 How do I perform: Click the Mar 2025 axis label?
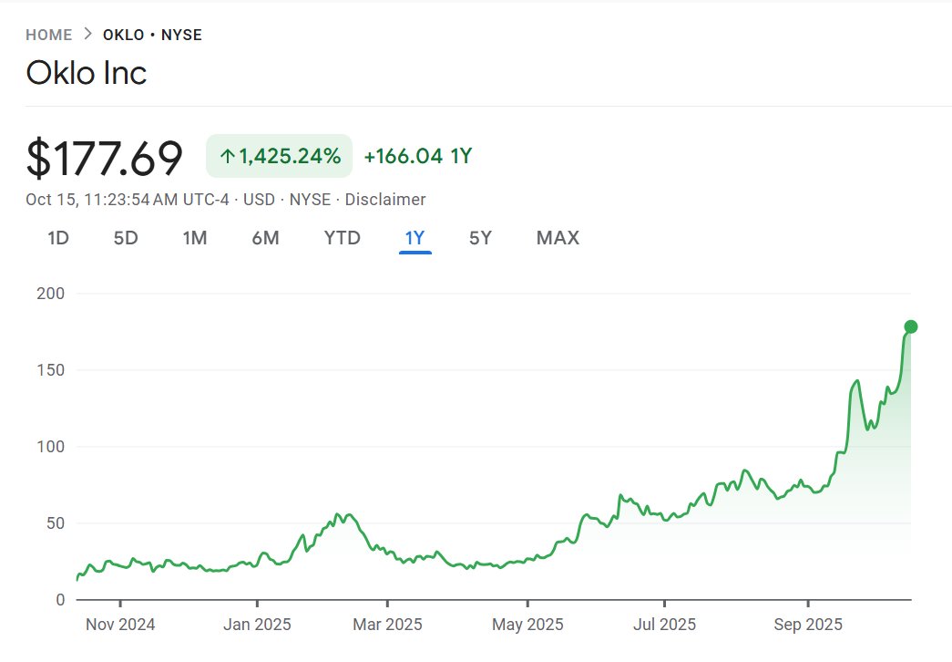[x=387, y=625]
